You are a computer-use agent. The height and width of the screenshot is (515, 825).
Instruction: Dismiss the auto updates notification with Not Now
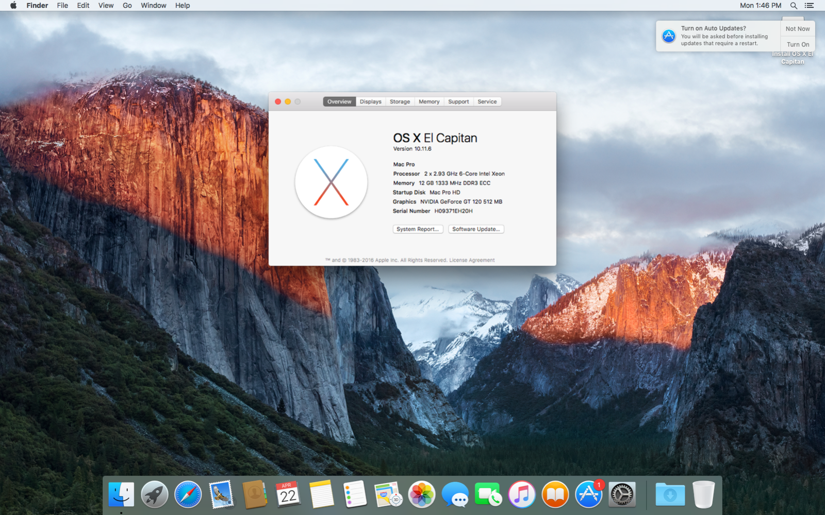pos(797,29)
